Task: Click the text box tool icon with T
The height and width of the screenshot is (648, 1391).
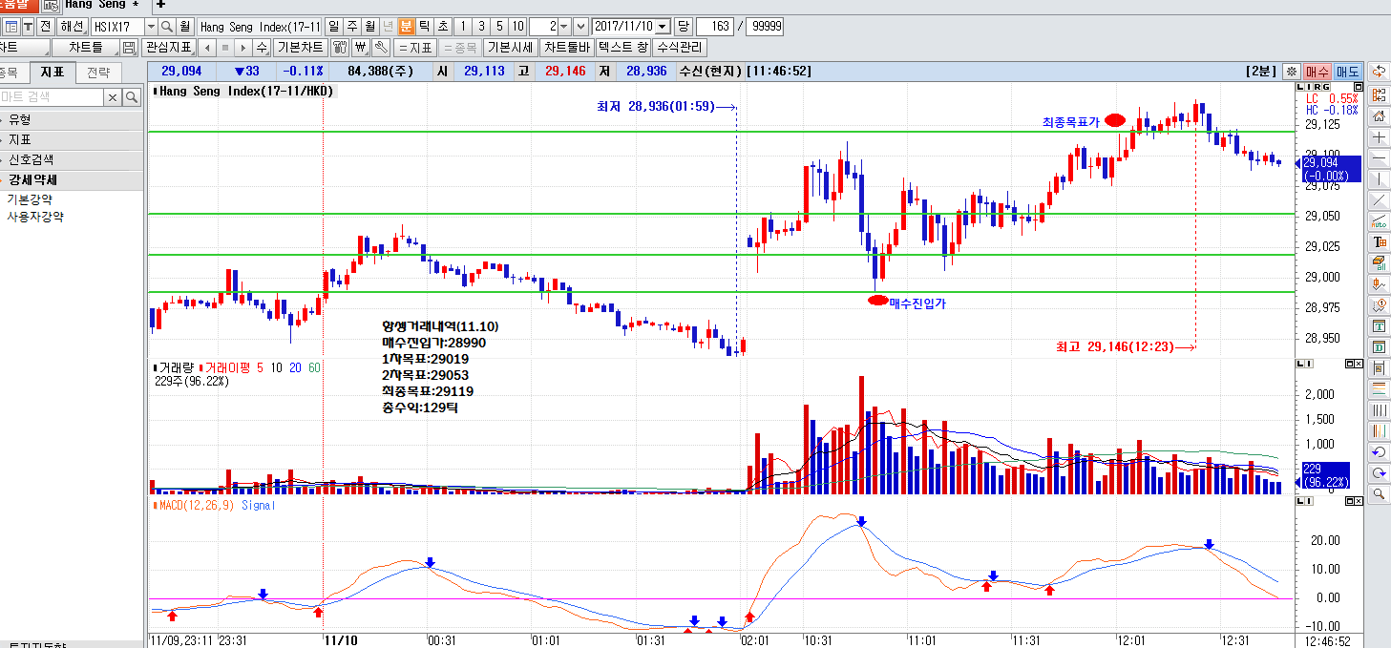Action: point(1379,242)
